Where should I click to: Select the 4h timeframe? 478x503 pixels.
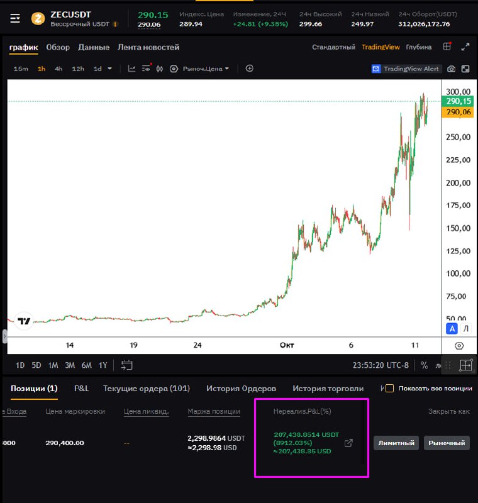pyautogui.click(x=58, y=69)
